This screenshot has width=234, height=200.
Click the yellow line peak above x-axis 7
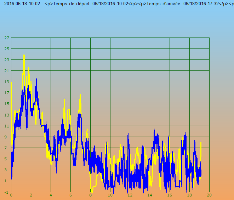click(80, 95)
